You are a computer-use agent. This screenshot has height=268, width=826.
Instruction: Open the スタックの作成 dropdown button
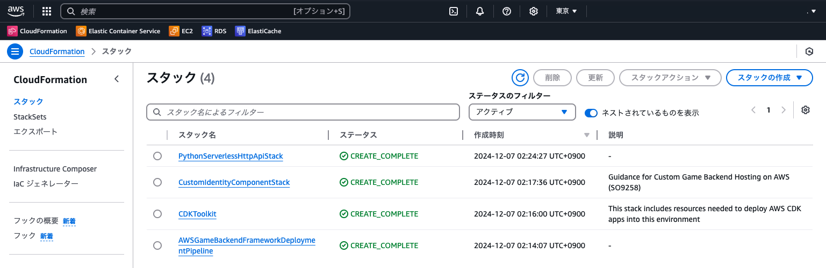point(770,78)
